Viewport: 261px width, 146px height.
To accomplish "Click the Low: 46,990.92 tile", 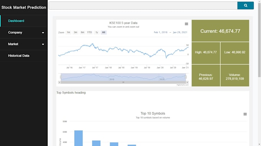I will 235,53.
